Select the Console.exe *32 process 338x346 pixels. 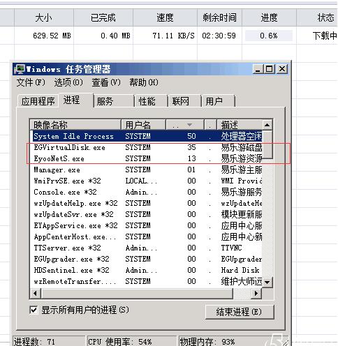pos(147,192)
